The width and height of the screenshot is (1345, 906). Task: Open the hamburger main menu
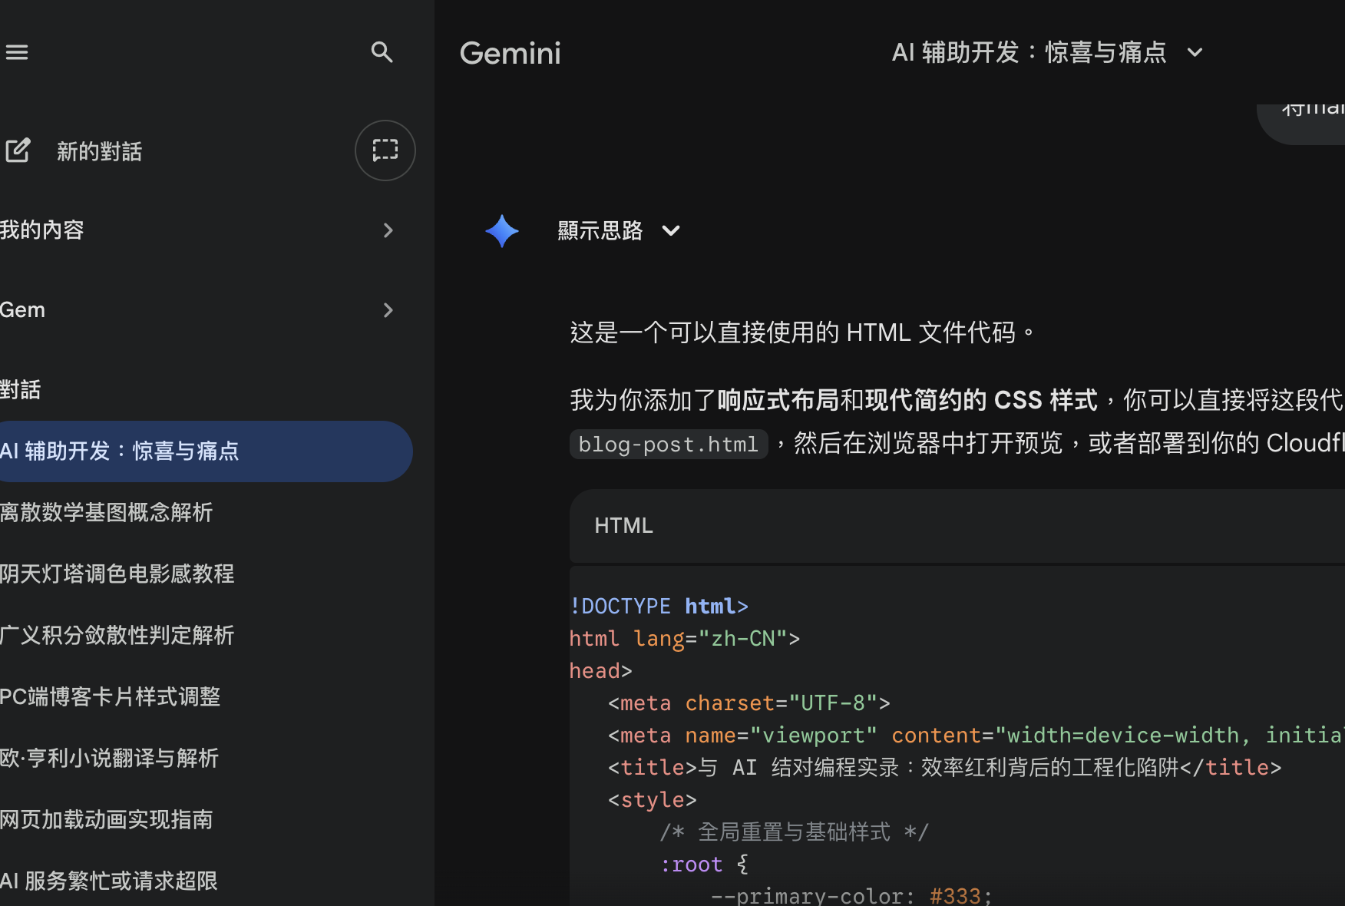click(17, 52)
